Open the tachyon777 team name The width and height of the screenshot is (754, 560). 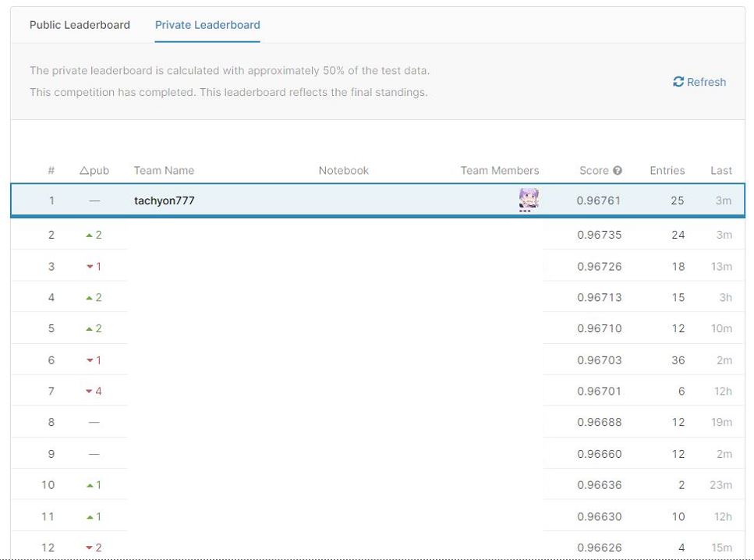point(165,200)
